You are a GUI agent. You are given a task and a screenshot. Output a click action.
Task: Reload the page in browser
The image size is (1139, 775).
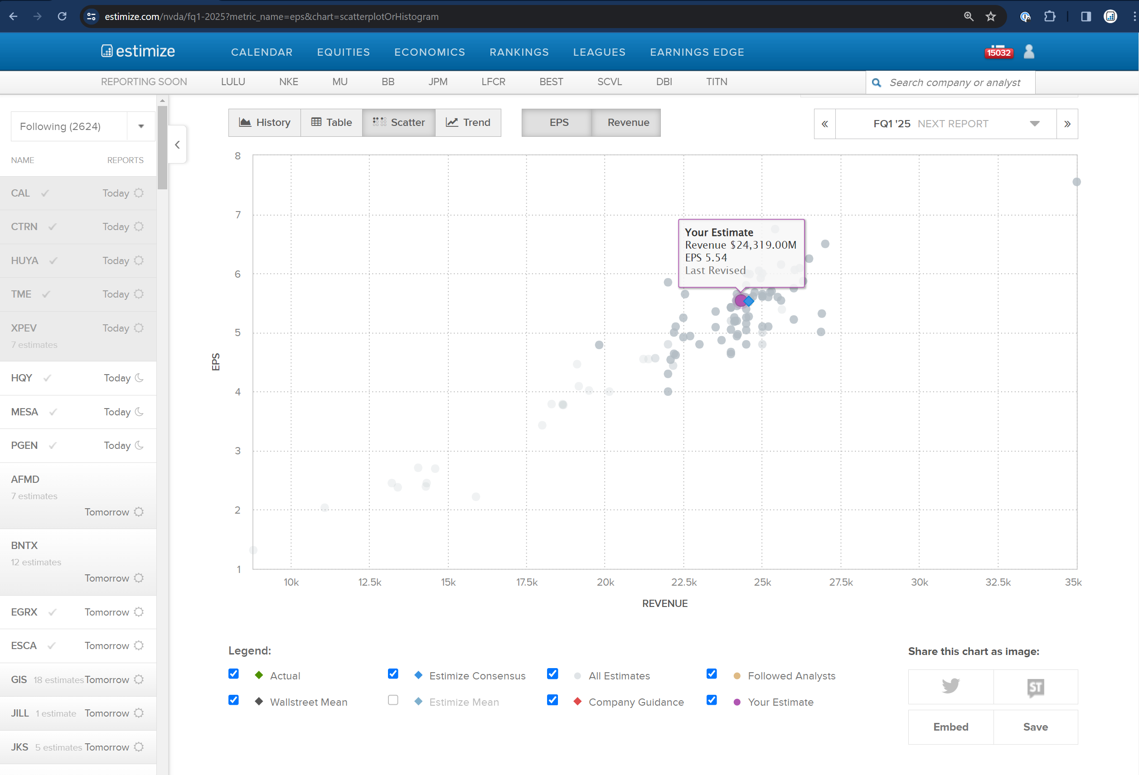point(62,17)
